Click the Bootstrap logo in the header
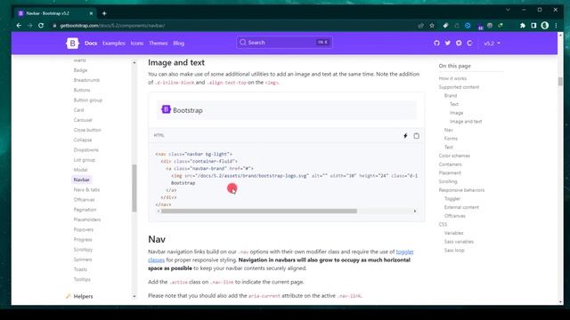The image size is (570, 320). pyautogui.click(x=72, y=44)
